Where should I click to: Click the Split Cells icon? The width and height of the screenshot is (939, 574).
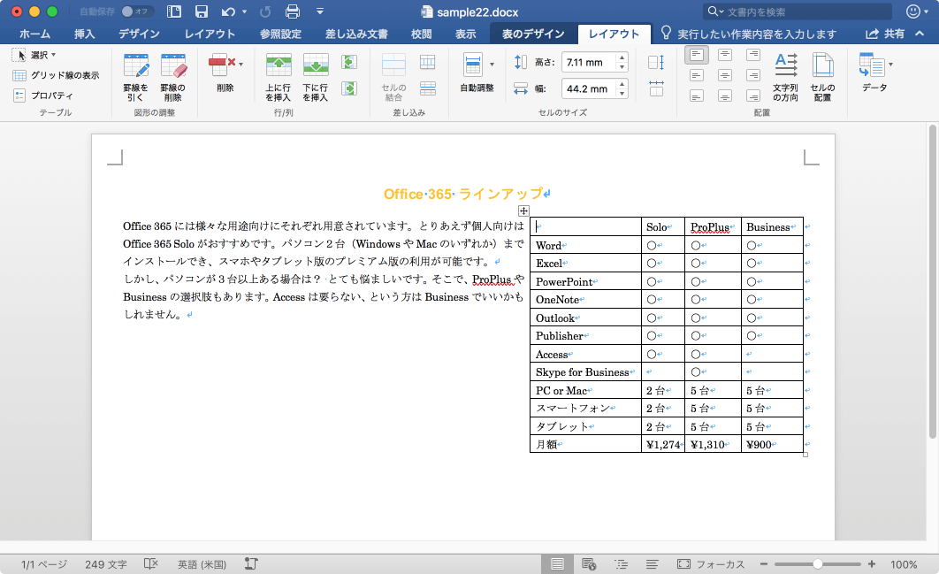pos(428,62)
